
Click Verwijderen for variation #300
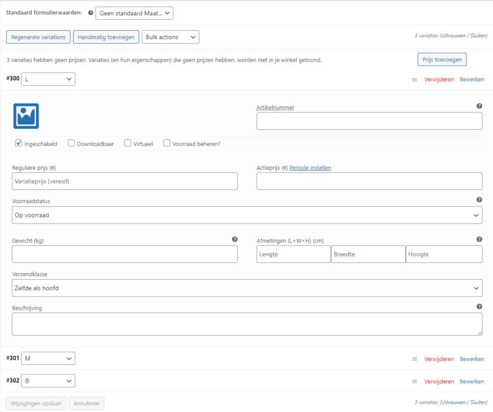click(x=439, y=79)
